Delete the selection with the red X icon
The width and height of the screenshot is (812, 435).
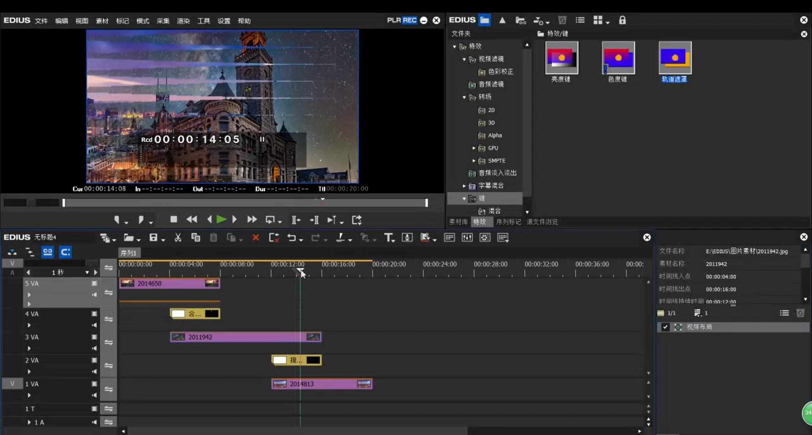[x=255, y=238]
